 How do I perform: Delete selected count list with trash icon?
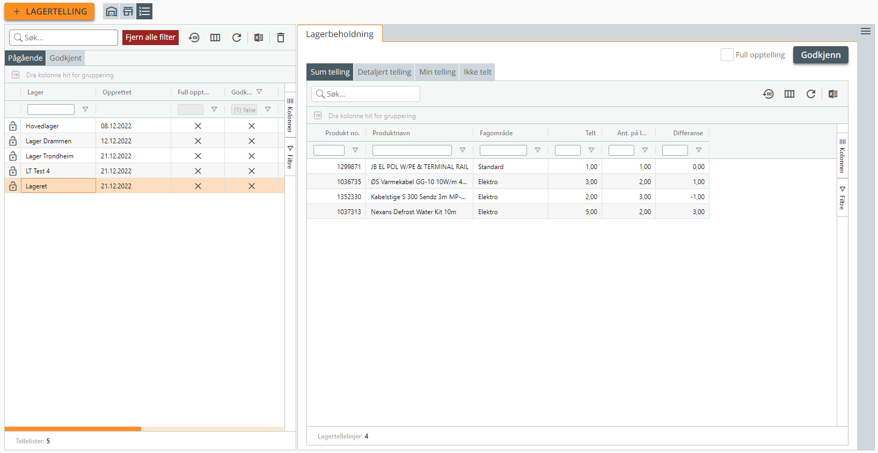pyautogui.click(x=281, y=38)
